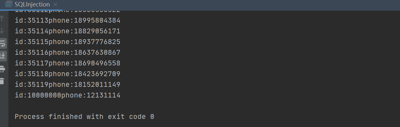Image resolution: width=400 pixels, height=127 pixels.
Task: Click console line with phone 18690496558
Action: [68, 63]
